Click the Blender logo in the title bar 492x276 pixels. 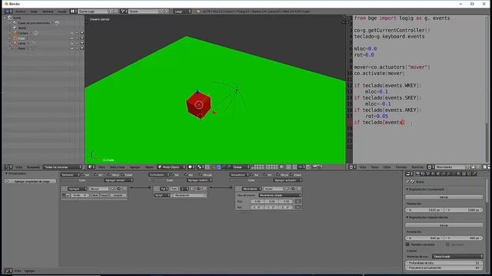click(6, 4)
